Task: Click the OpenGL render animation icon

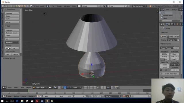Action: tap(118, 88)
